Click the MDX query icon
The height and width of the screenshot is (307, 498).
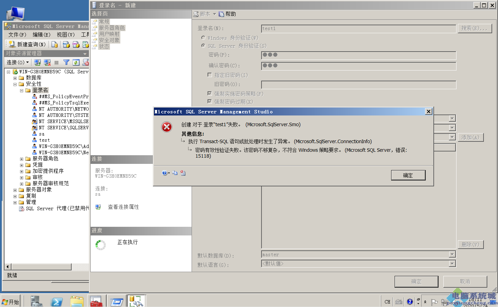click(66, 44)
